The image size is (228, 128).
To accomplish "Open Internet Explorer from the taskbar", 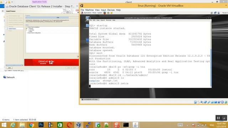I will 13,125.
